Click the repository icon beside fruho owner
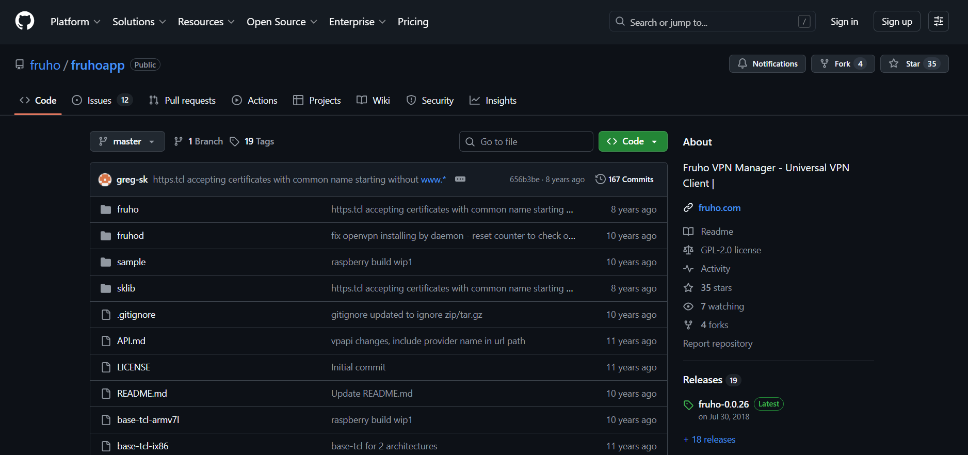 20,64
